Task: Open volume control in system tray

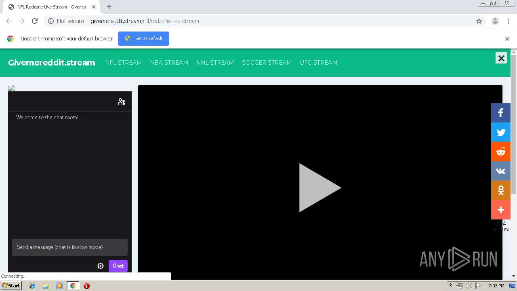Action: (x=469, y=286)
